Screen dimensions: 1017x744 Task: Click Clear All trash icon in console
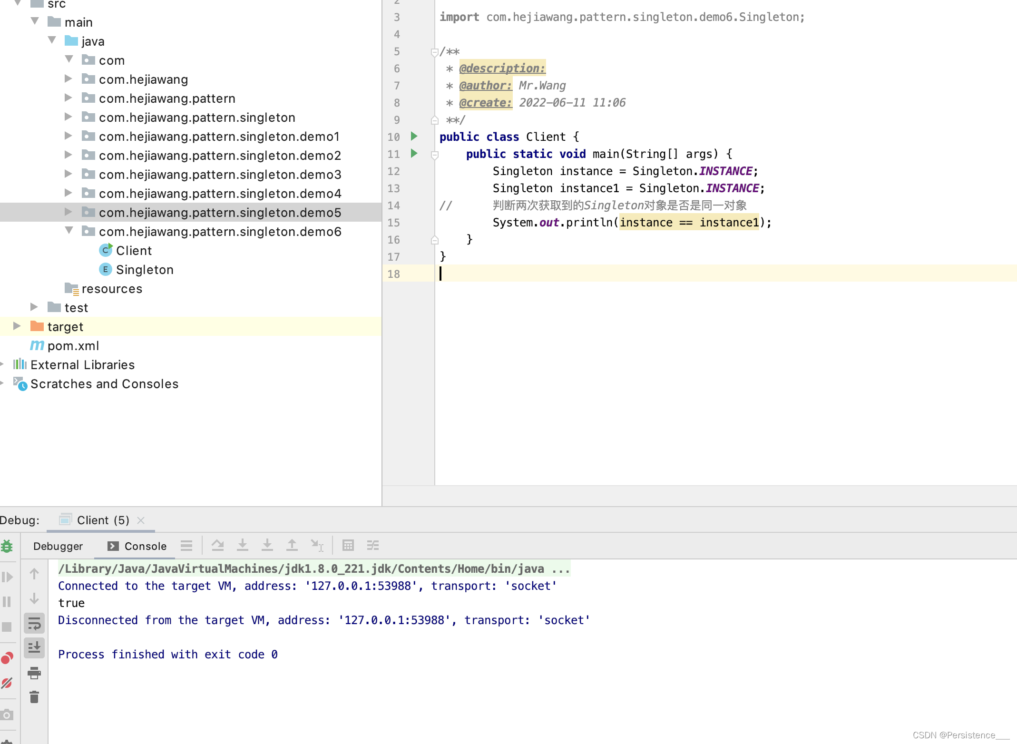(x=34, y=697)
